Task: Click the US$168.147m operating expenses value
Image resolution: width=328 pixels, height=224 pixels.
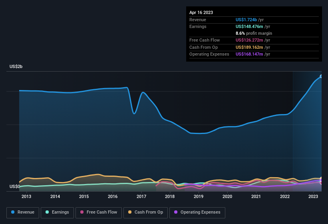Action: point(249,54)
